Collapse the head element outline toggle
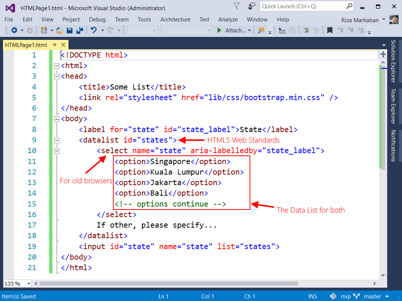 (x=57, y=76)
